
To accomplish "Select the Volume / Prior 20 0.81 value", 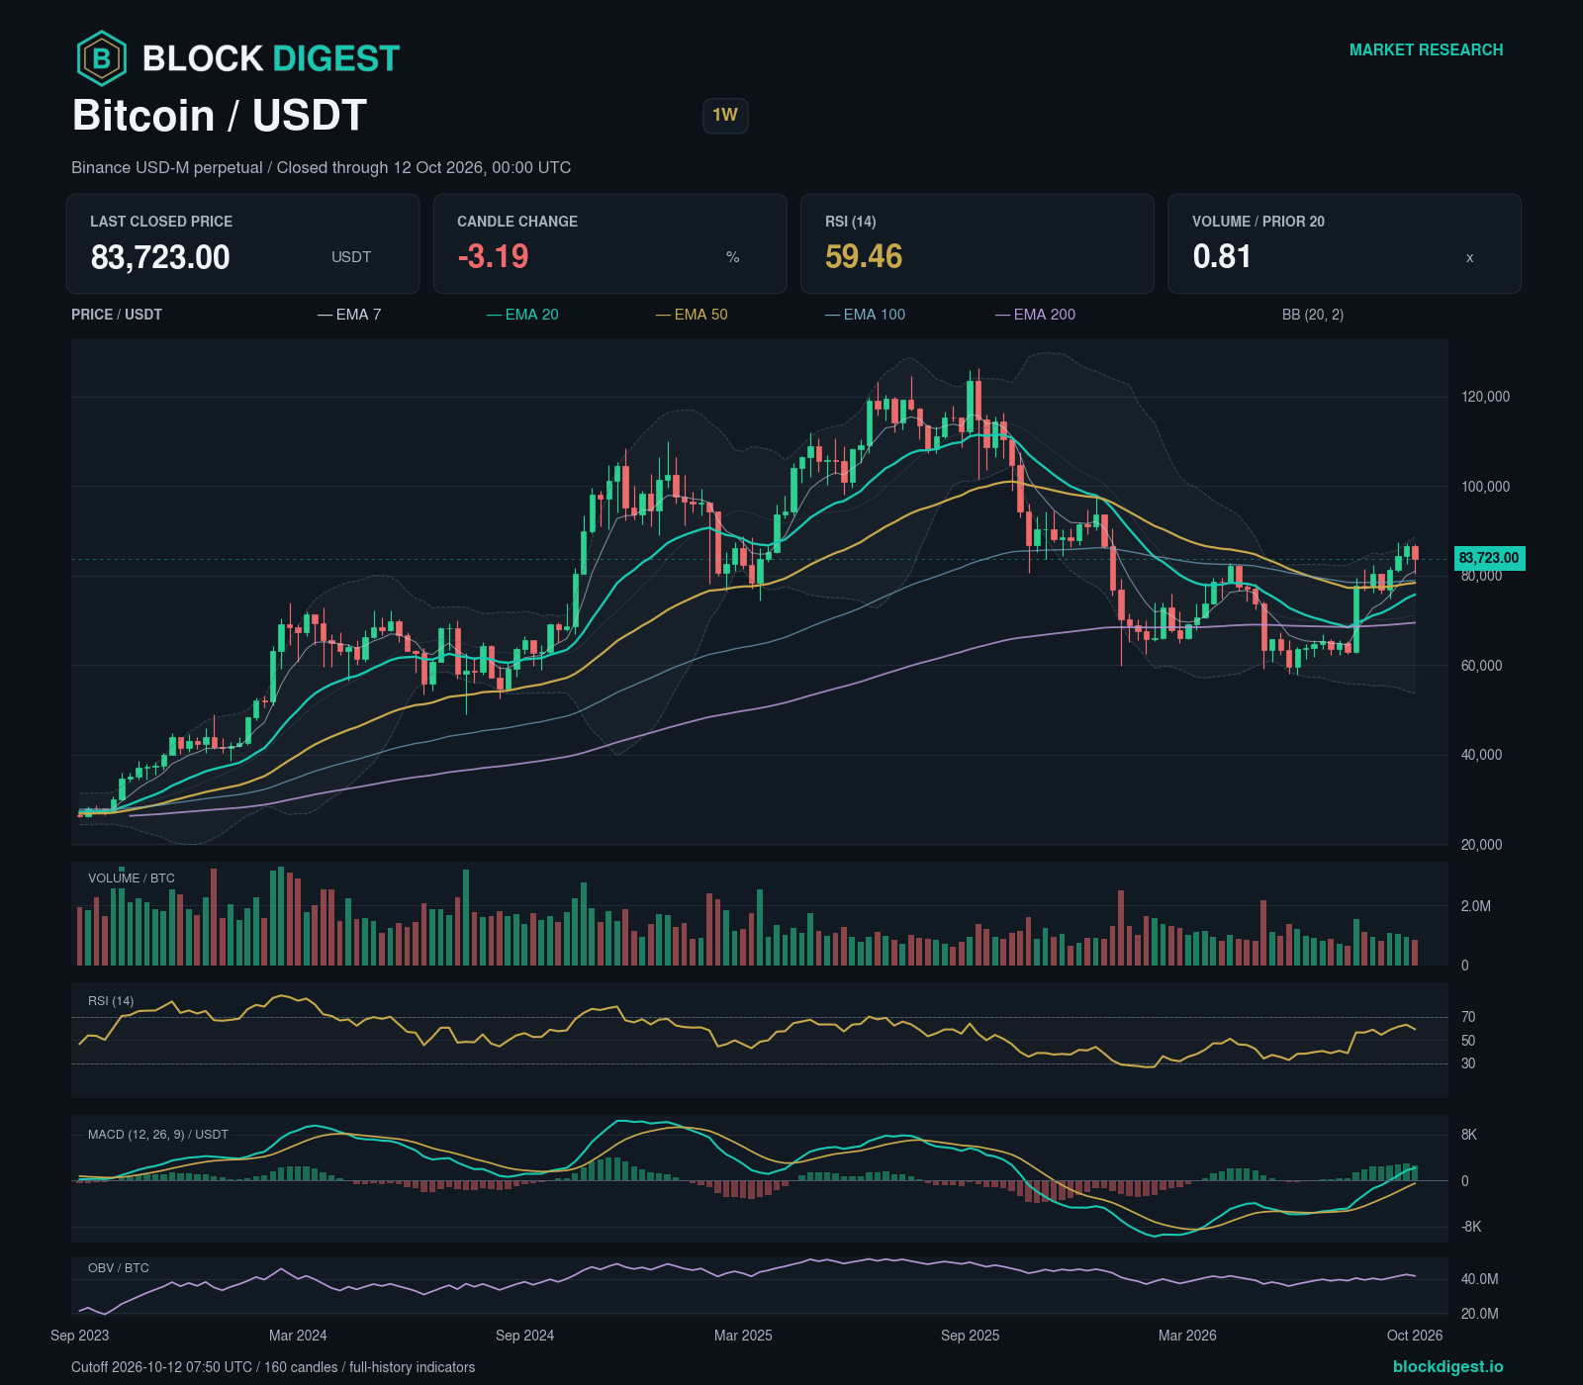I will [x=1222, y=256].
